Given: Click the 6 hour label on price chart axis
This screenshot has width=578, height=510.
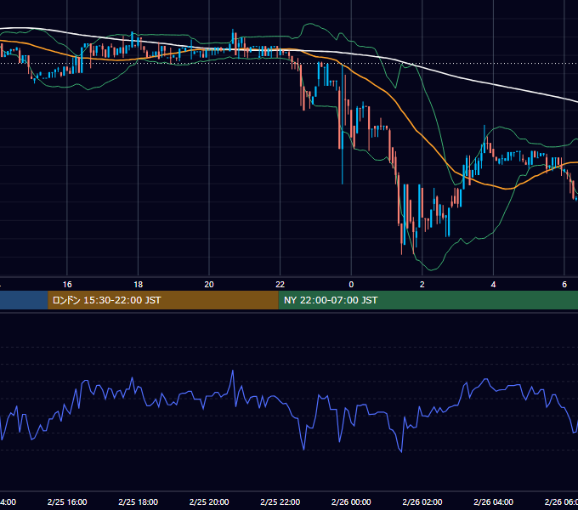Looking at the screenshot, I should click(564, 285).
